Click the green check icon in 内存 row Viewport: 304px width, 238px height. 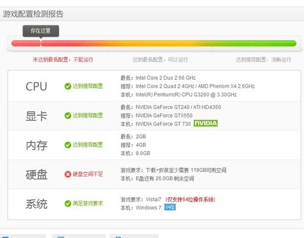(68, 145)
